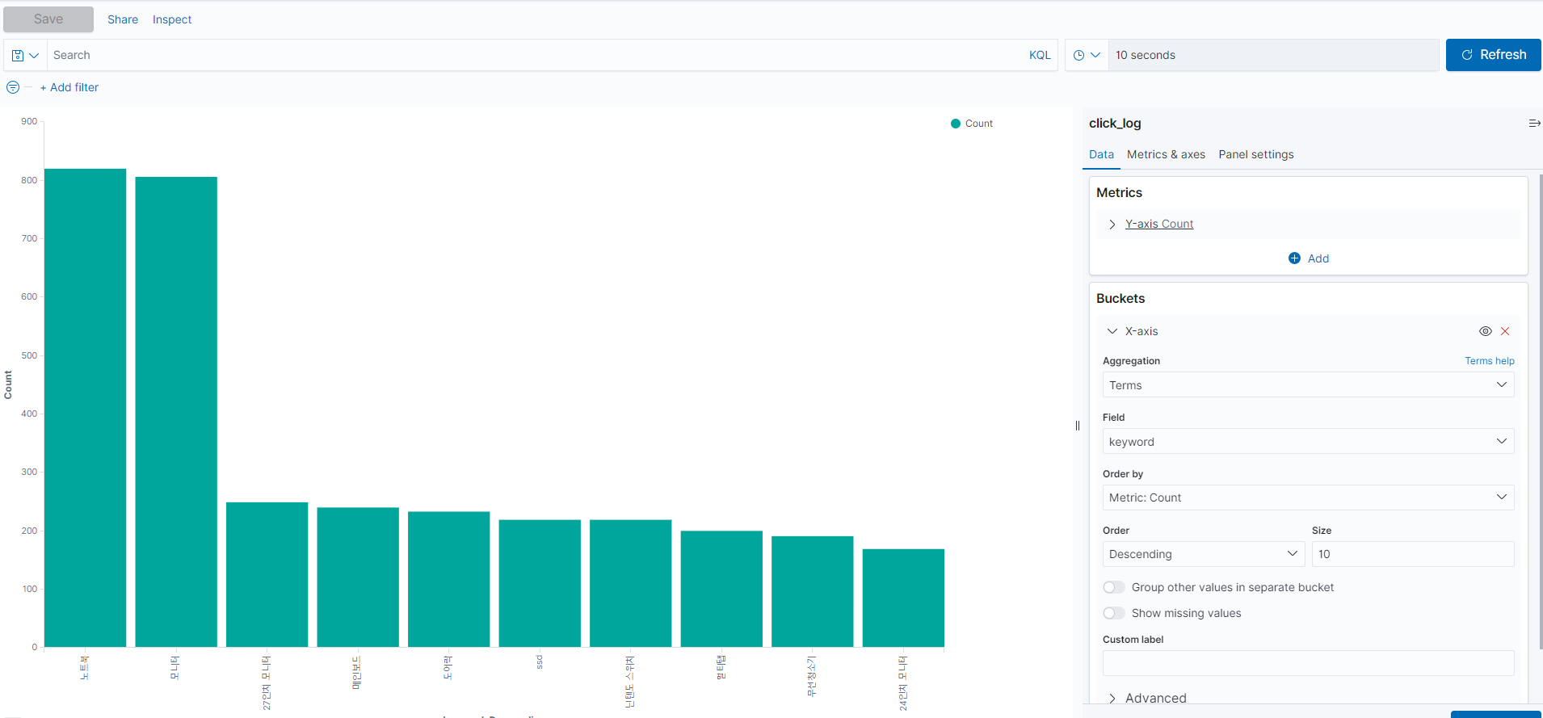Viewport: 1543px width, 718px height.
Task: Remove the X-axis bucket with red X
Action: pos(1505,331)
